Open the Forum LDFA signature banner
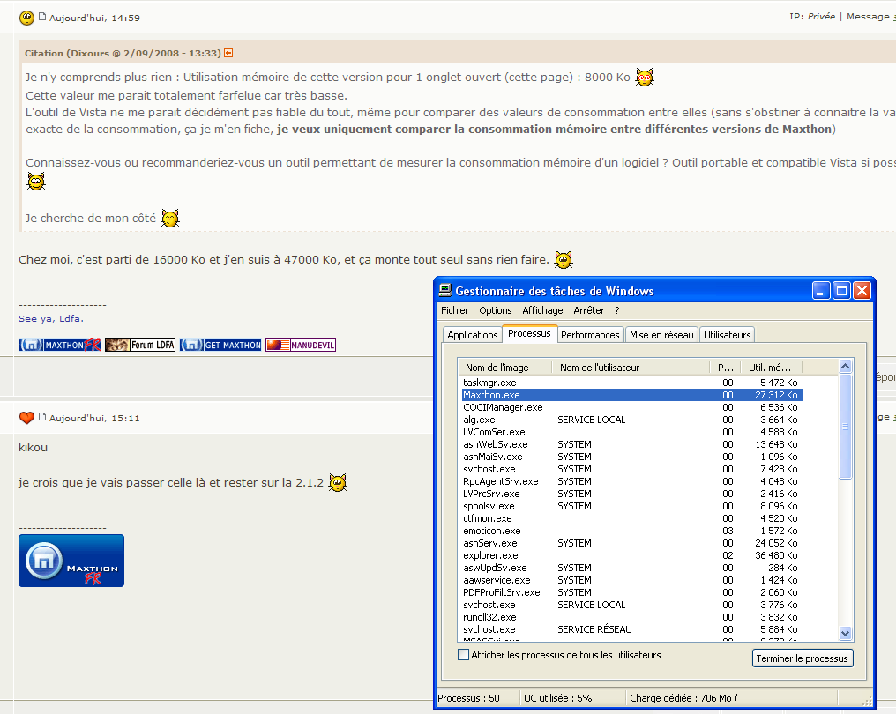896x714 pixels. pos(140,345)
